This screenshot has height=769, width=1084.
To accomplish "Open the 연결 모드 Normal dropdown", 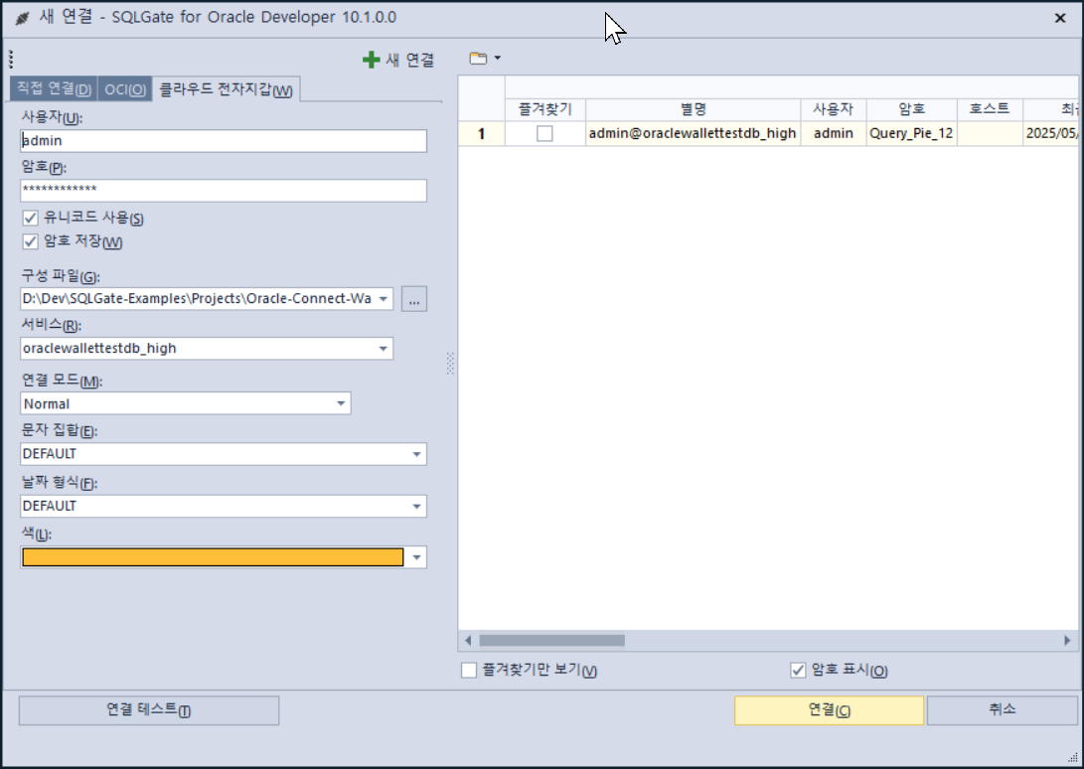I will (x=341, y=403).
